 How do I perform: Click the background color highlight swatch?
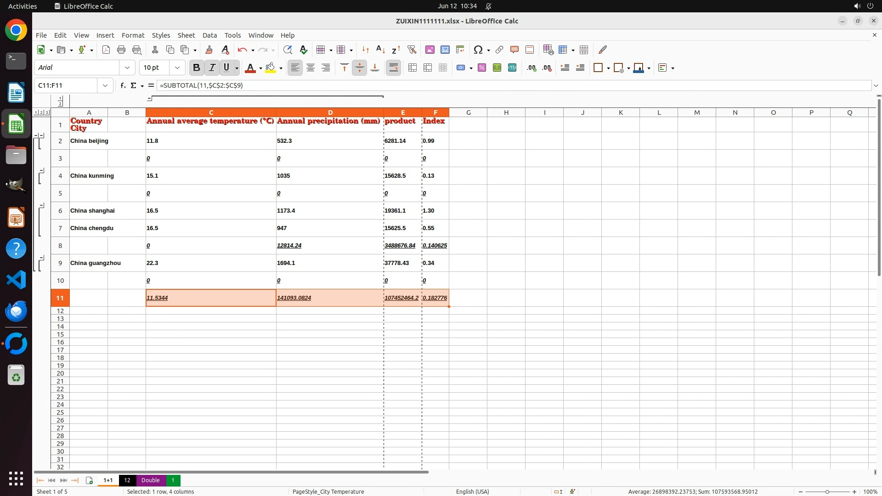coord(271,68)
